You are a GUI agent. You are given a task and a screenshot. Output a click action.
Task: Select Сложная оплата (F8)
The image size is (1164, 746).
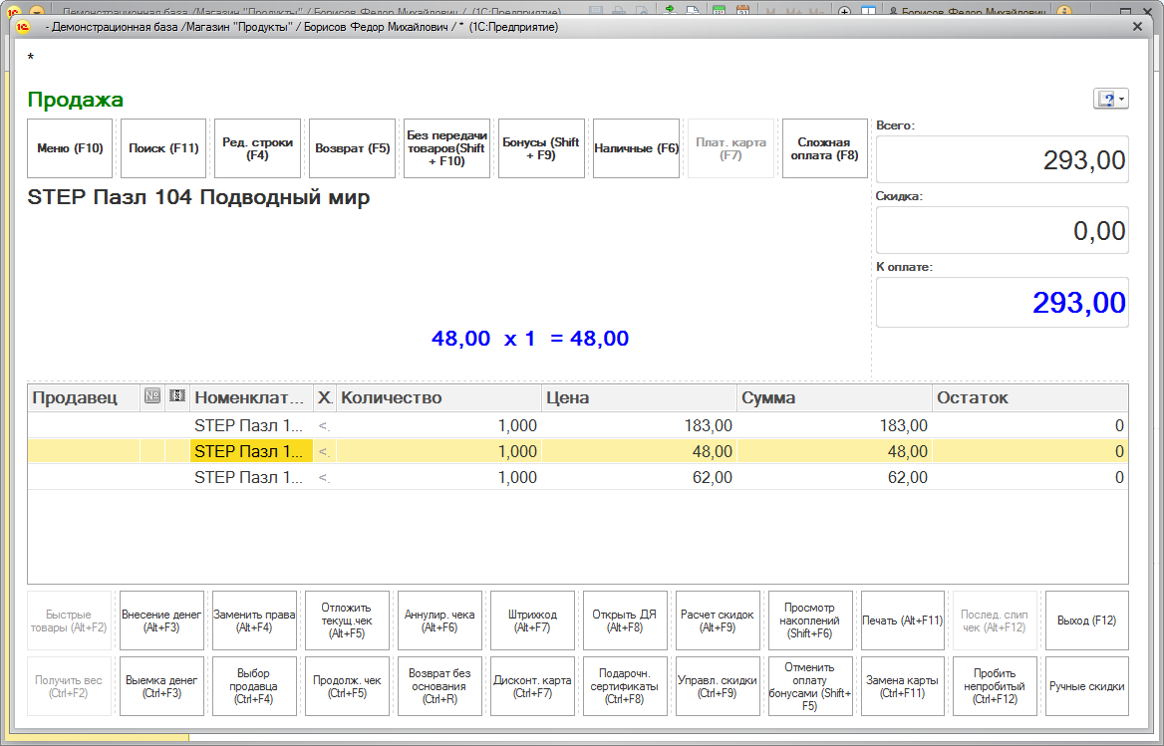point(825,148)
